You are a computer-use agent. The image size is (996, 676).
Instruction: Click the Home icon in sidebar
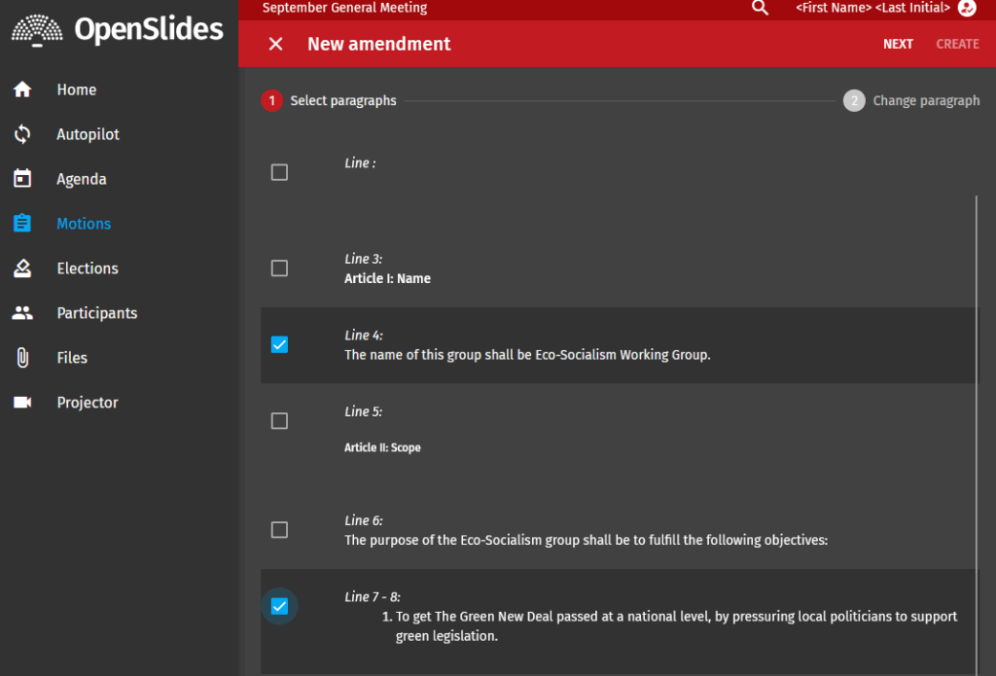22,89
